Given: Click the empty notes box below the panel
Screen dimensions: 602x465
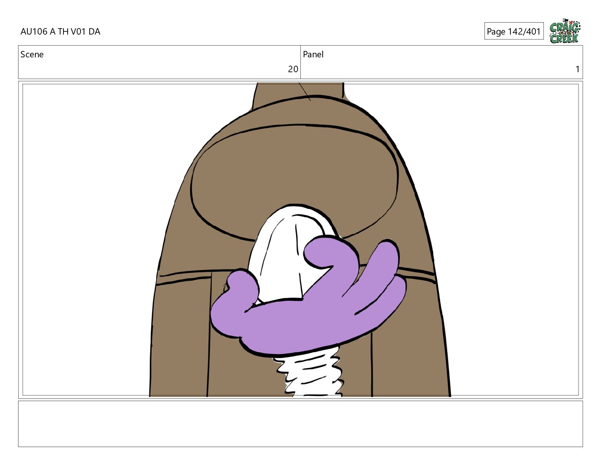Looking at the screenshot, I should pos(300,424).
